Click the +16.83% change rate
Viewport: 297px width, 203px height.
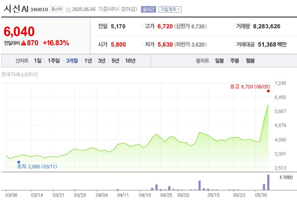point(56,43)
